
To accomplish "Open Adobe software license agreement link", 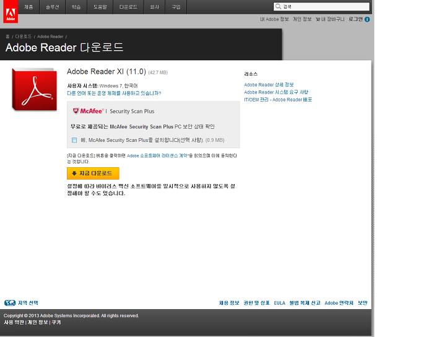I will pyautogui.click(x=158, y=155).
